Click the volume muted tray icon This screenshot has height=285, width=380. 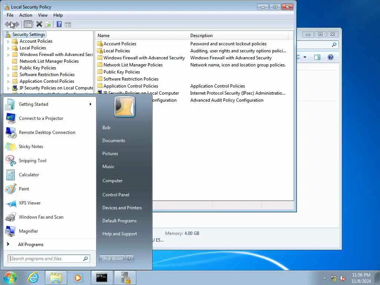pyautogui.click(x=343, y=278)
